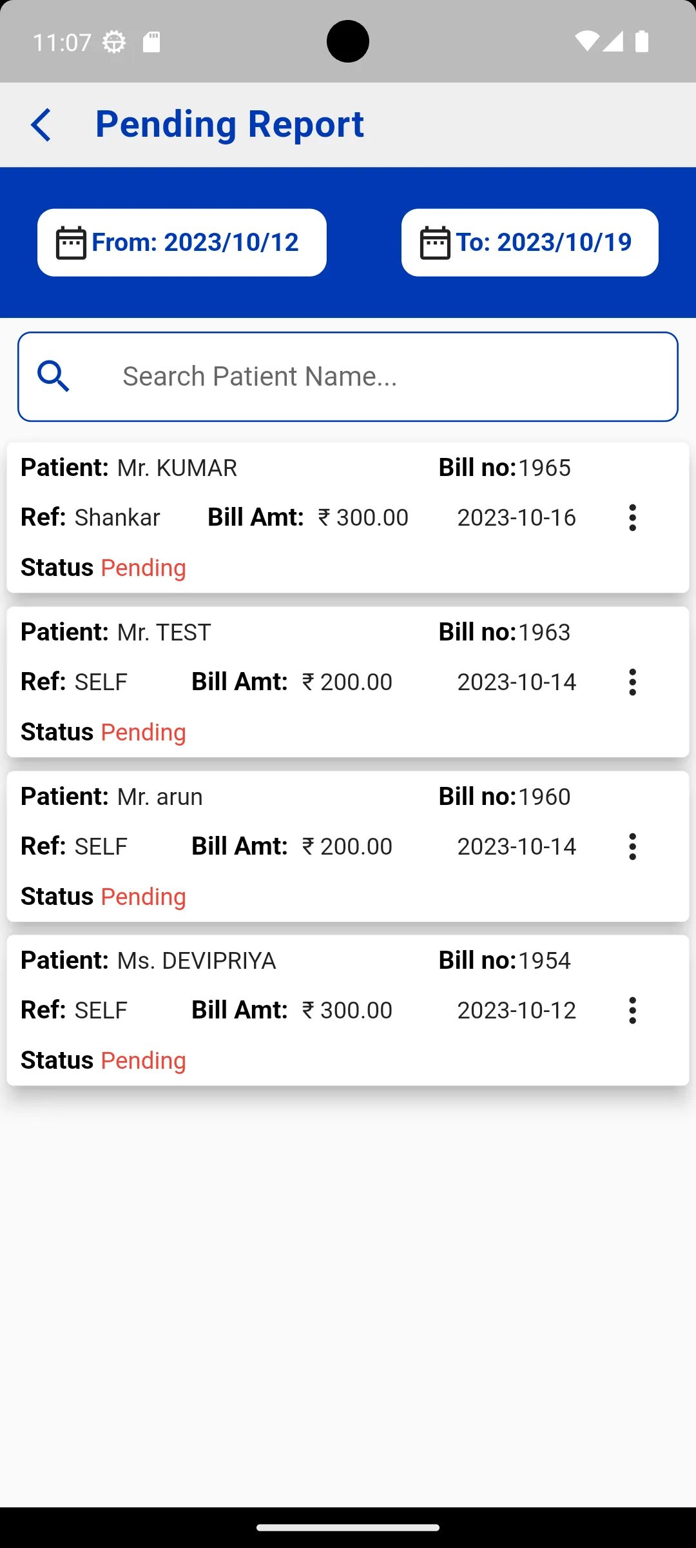Tap the SD card status icon
The height and width of the screenshot is (1548, 696).
[151, 42]
